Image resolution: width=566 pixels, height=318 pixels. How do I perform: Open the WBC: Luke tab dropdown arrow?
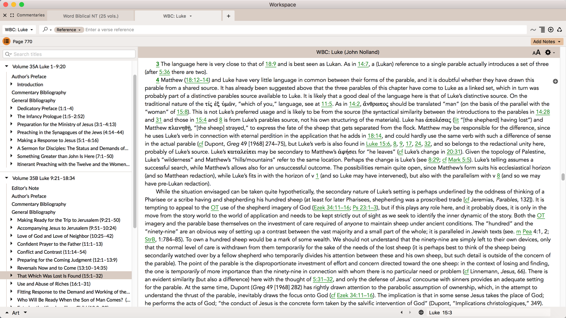click(x=191, y=16)
